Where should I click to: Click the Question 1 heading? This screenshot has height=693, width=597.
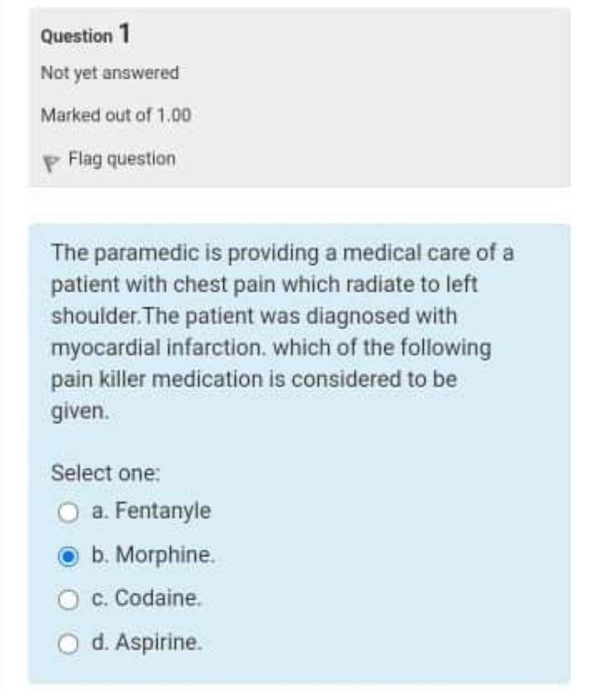(86, 34)
